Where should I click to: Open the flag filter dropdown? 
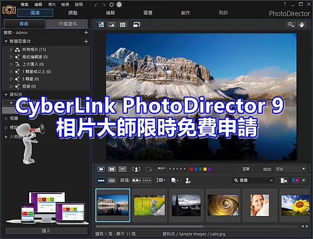[136, 181]
